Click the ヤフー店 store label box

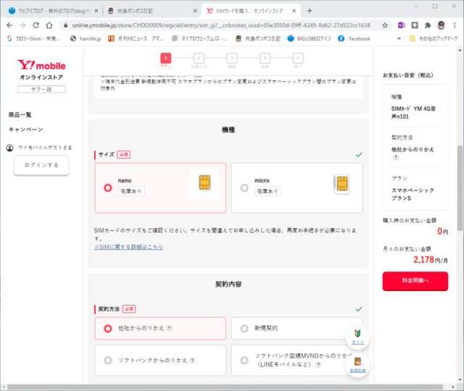41,89
